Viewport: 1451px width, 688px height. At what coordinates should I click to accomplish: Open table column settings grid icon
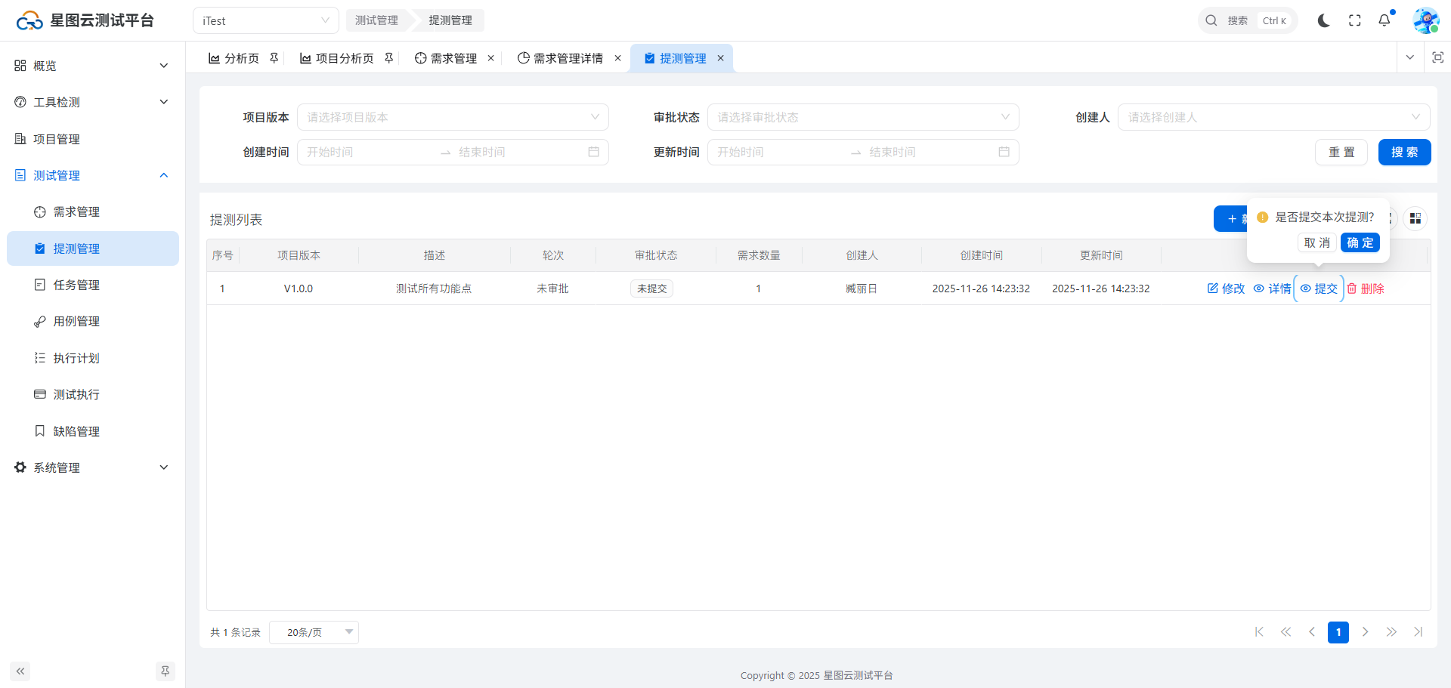click(1415, 219)
